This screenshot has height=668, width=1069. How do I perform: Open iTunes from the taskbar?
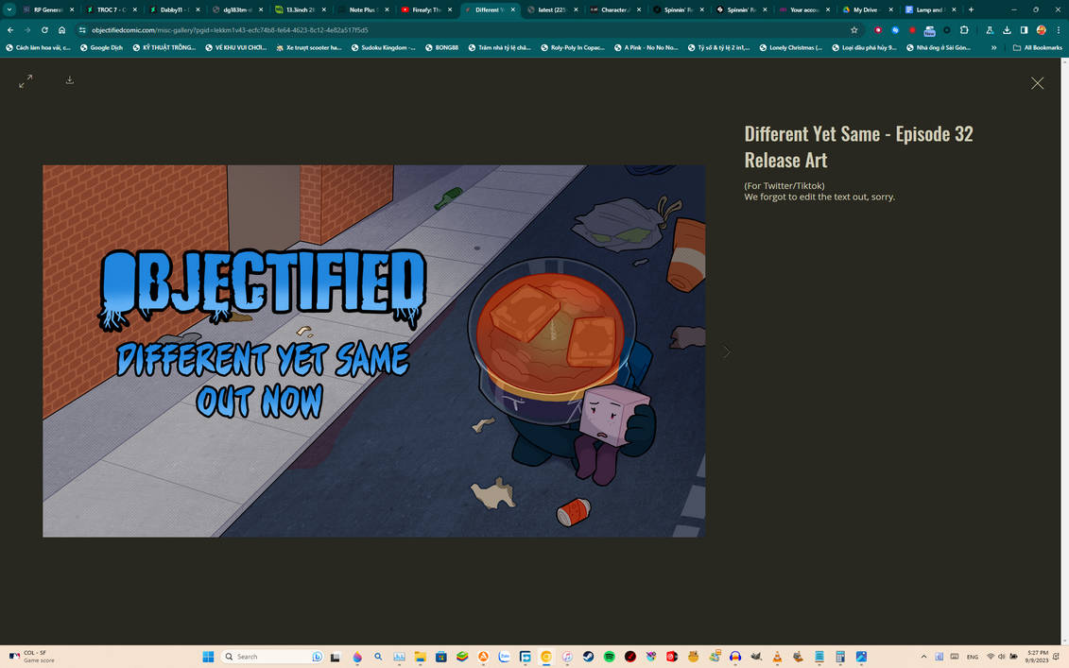(x=566, y=657)
